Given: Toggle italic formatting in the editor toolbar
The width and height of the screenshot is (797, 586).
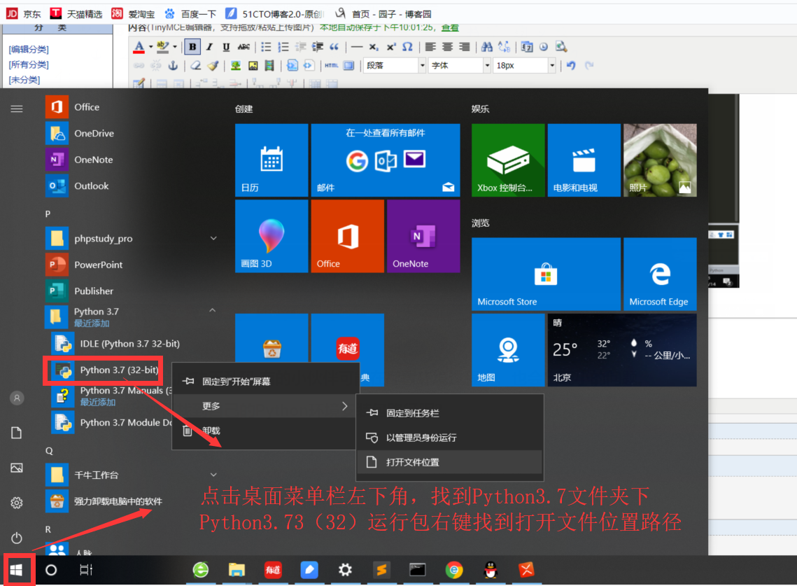Looking at the screenshot, I should [x=209, y=47].
